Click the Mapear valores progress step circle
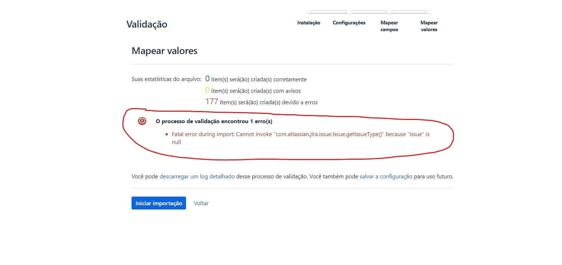Image resolution: width=562 pixels, height=265 pixels. (429, 12)
